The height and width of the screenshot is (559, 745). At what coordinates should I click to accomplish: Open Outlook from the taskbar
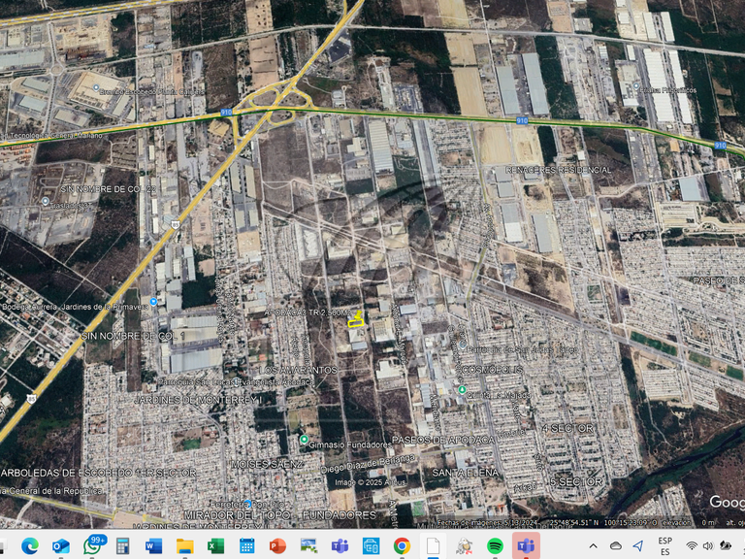61,545
